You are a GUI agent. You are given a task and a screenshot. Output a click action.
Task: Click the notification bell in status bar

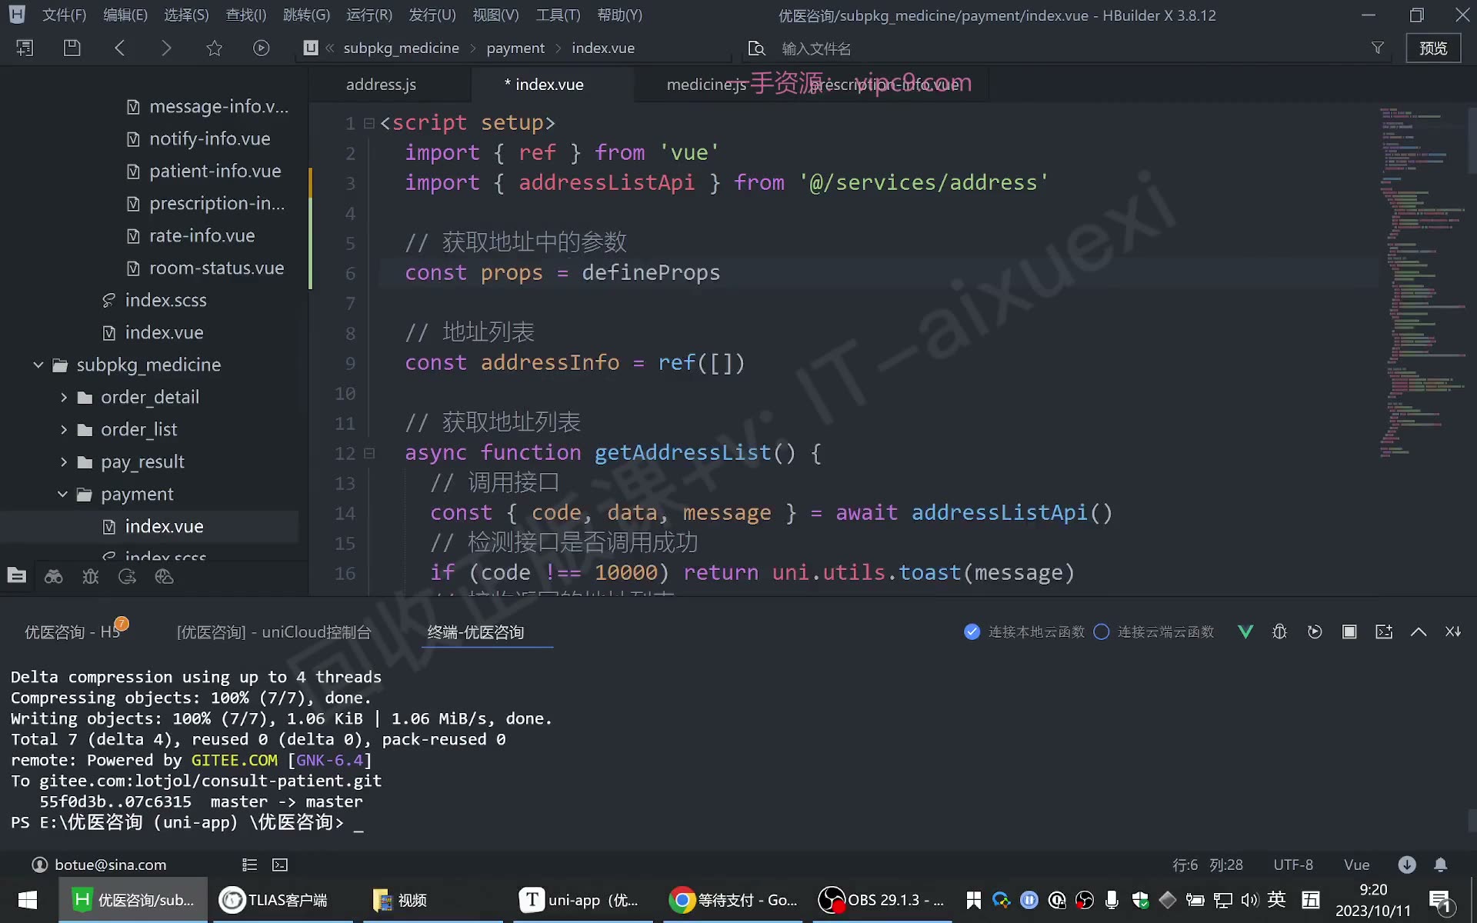tap(1441, 865)
